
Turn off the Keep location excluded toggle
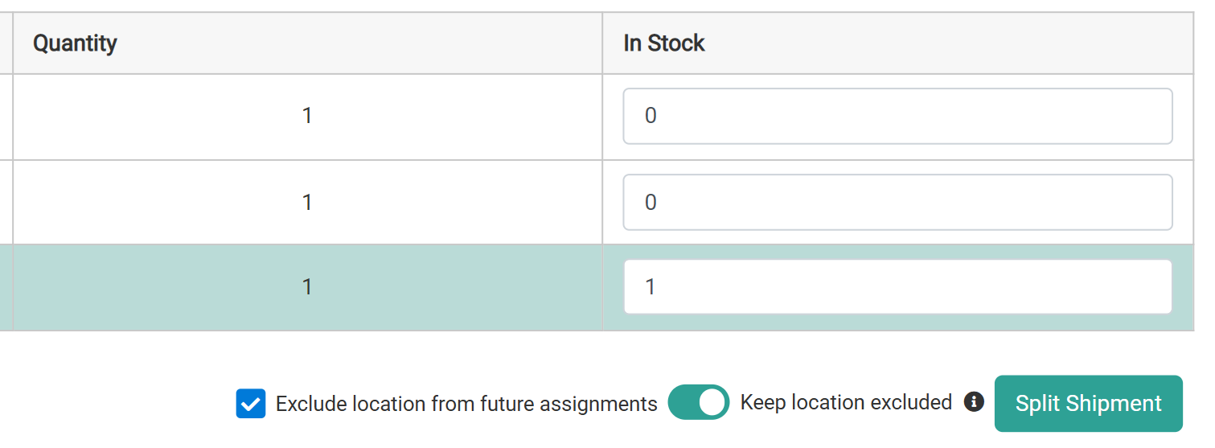pyautogui.click(x=698, y=402)
